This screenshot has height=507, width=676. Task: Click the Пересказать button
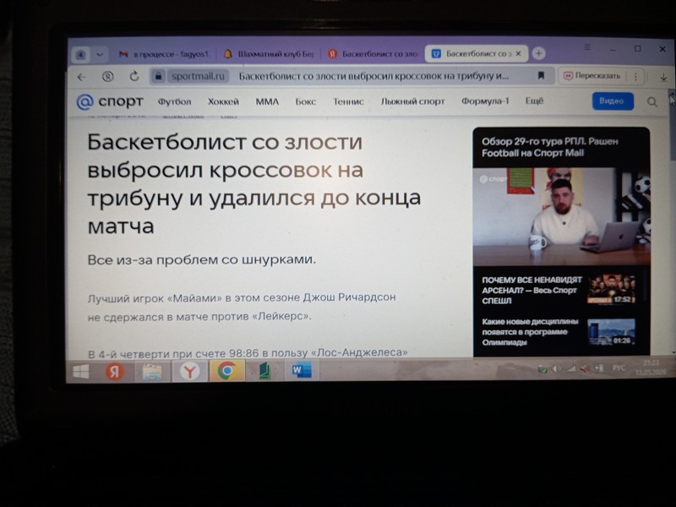592,76
